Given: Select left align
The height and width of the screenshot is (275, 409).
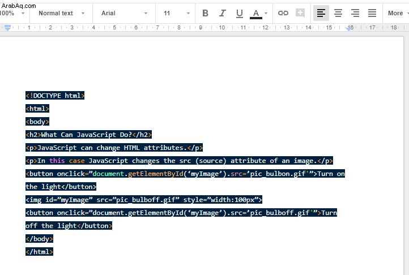Looking at the screenshot, I should [x=321, y=13].
